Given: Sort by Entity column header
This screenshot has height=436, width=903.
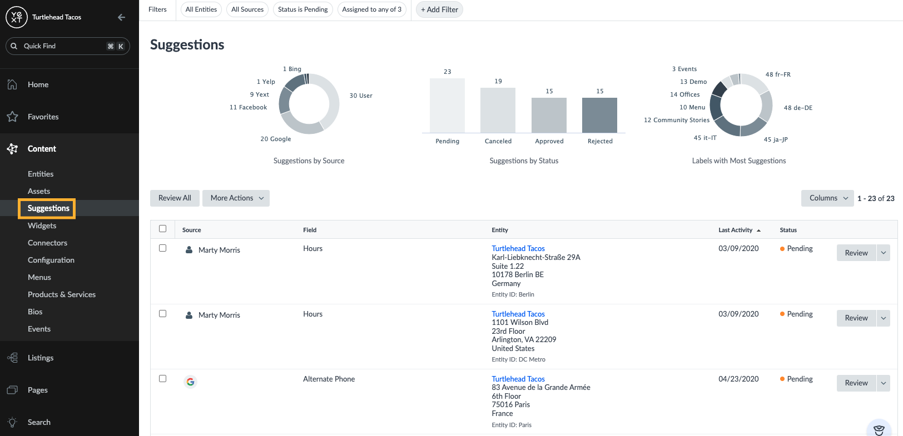Looking at the screenshot, I should [500, 230].
